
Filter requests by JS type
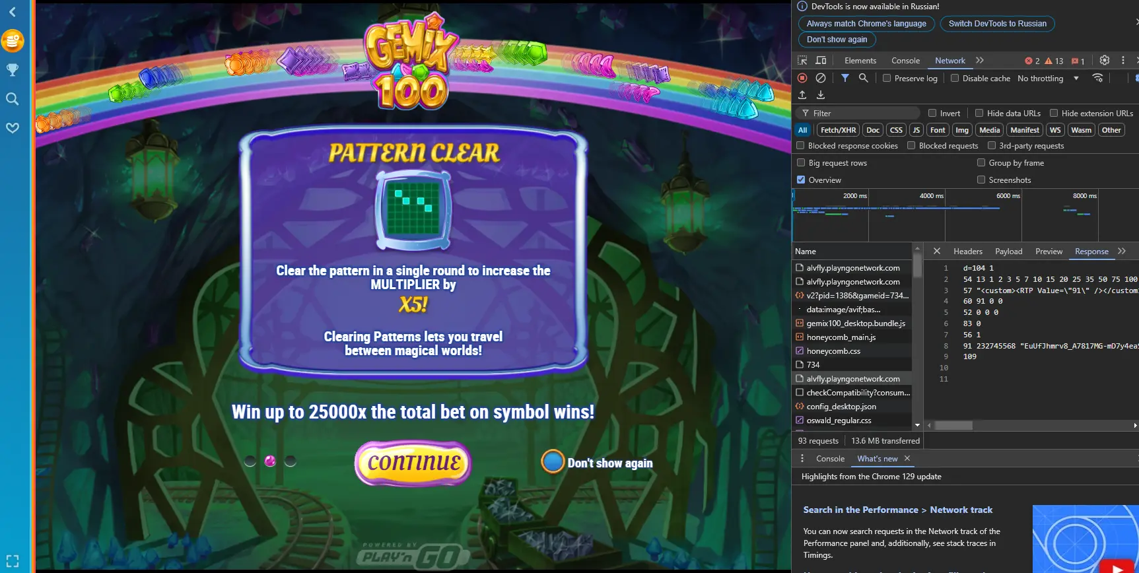tap(916, 130)
